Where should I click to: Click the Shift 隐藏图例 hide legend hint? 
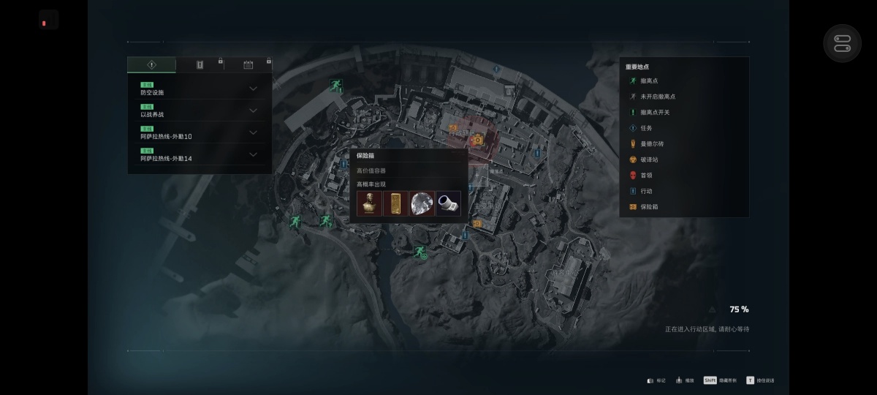(x=720, y=380)
